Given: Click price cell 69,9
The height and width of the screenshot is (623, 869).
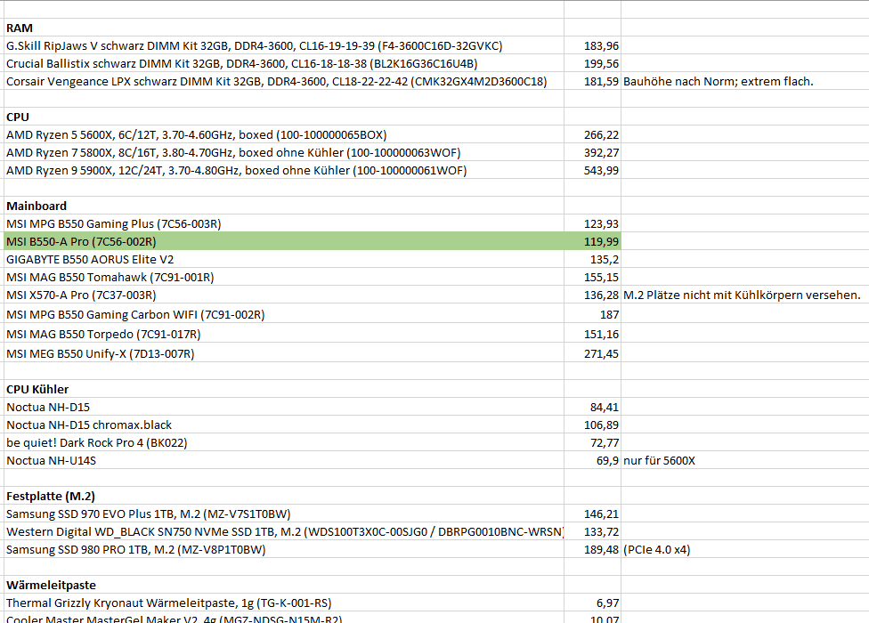Looking at the screenshot, I should [x=592, y=459].
